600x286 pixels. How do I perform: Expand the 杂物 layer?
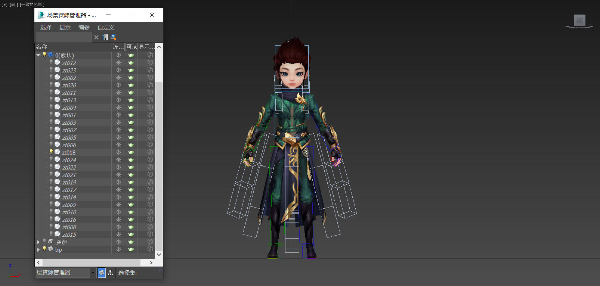(38, 242)
